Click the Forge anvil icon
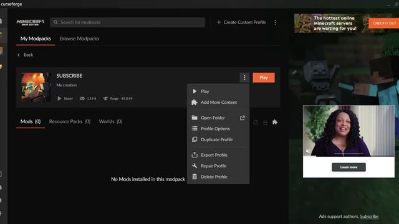 tap(105, 98)
